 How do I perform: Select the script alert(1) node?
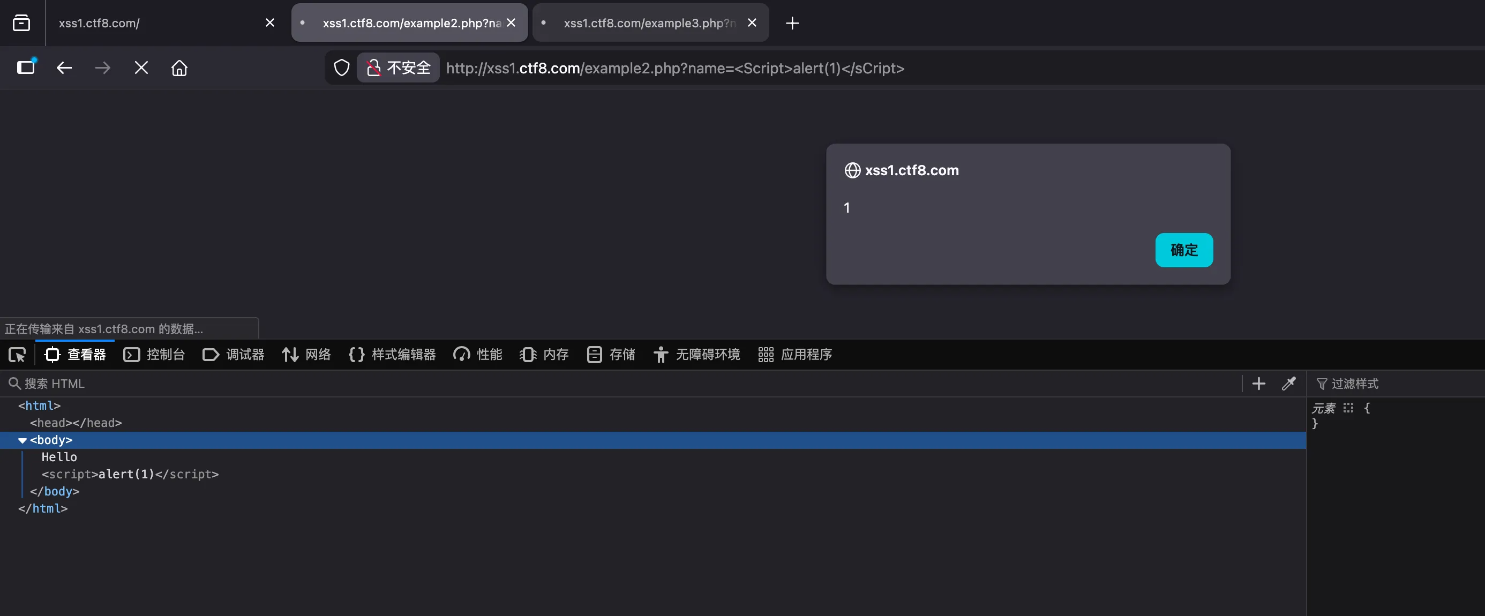point(130,474)
